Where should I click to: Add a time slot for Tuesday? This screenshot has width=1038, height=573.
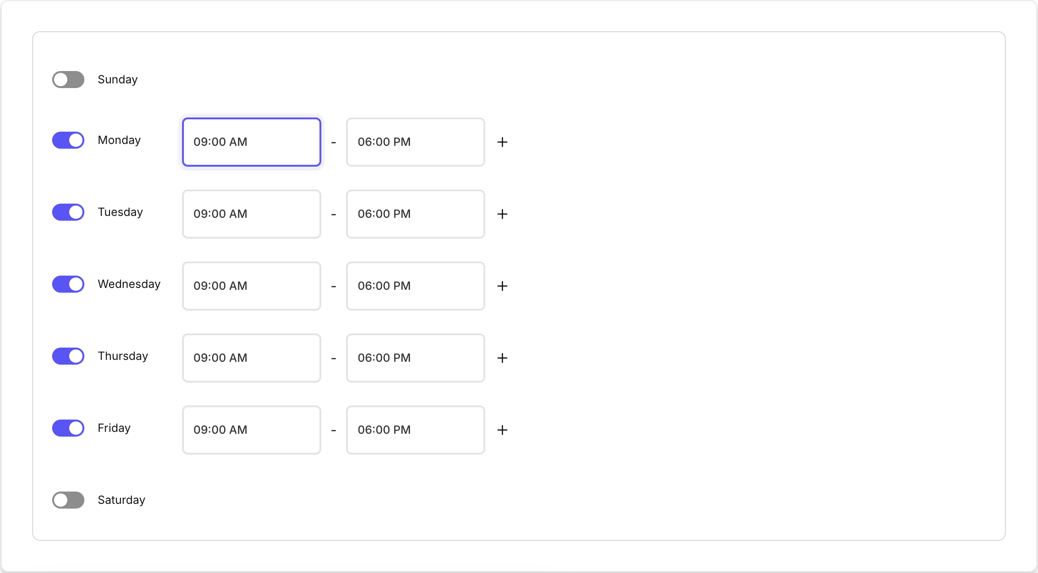pyautogui.click(x=502, y=214)
